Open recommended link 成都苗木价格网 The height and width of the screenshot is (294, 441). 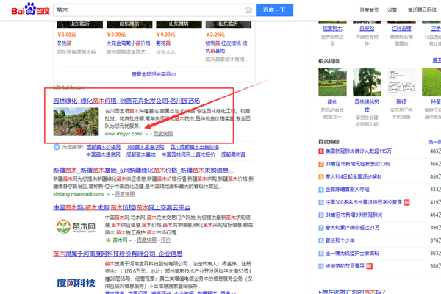click(103, 147)
